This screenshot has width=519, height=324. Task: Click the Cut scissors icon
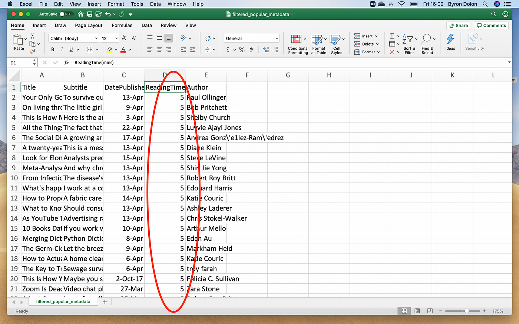pyautogui.click(x=33, y=36)
